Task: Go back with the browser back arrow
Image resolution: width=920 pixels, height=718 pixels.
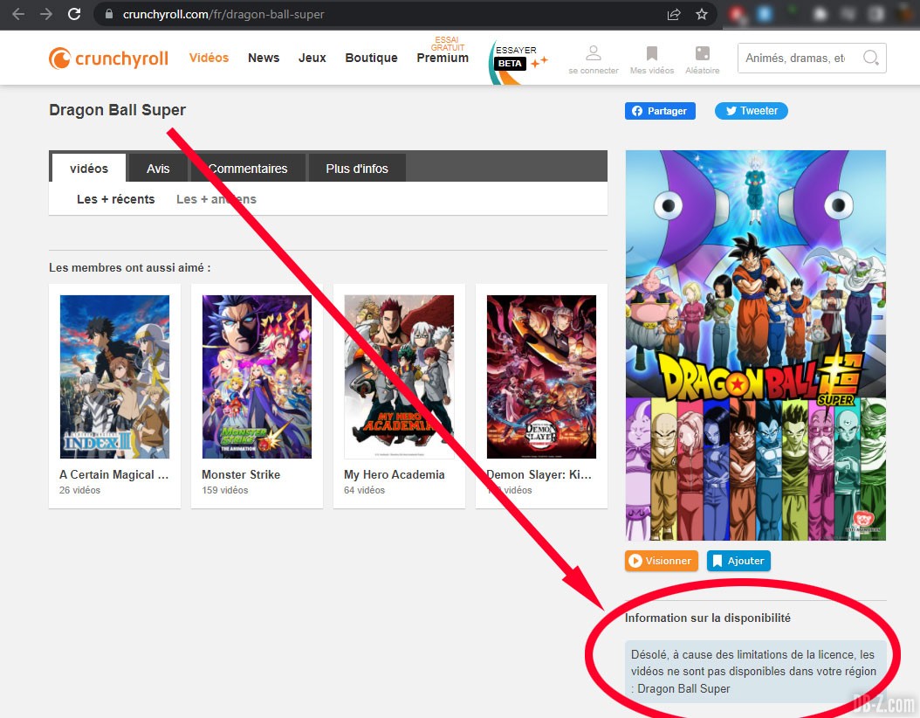Action: [x=18, y=14]
